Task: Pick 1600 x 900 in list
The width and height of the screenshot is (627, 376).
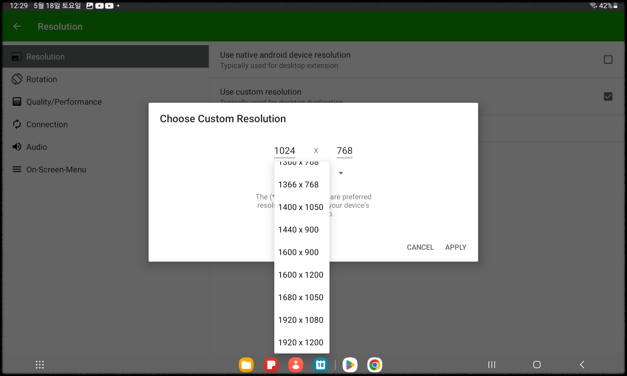Action: [x=298, y=252]
